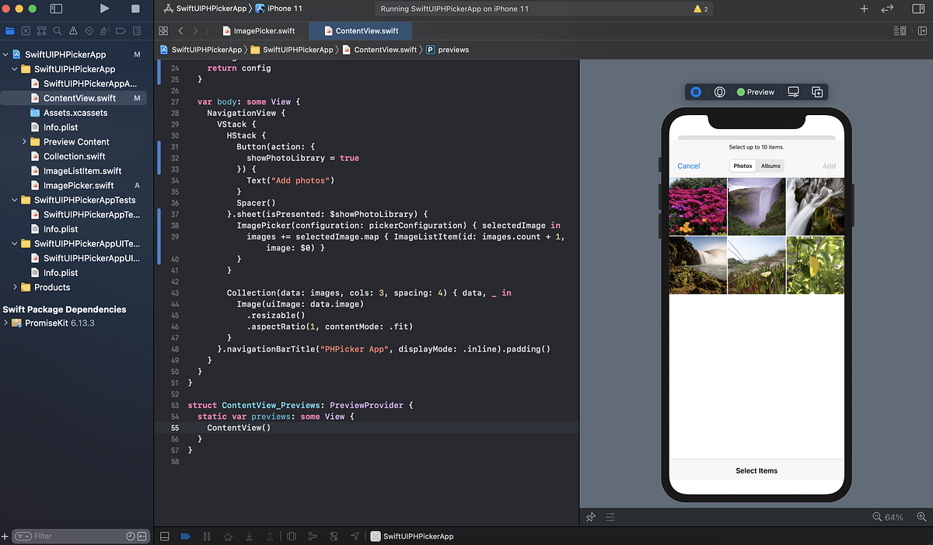Toggle the debug area visibility
The image size is (933, 545).
[x=164, y=536]
